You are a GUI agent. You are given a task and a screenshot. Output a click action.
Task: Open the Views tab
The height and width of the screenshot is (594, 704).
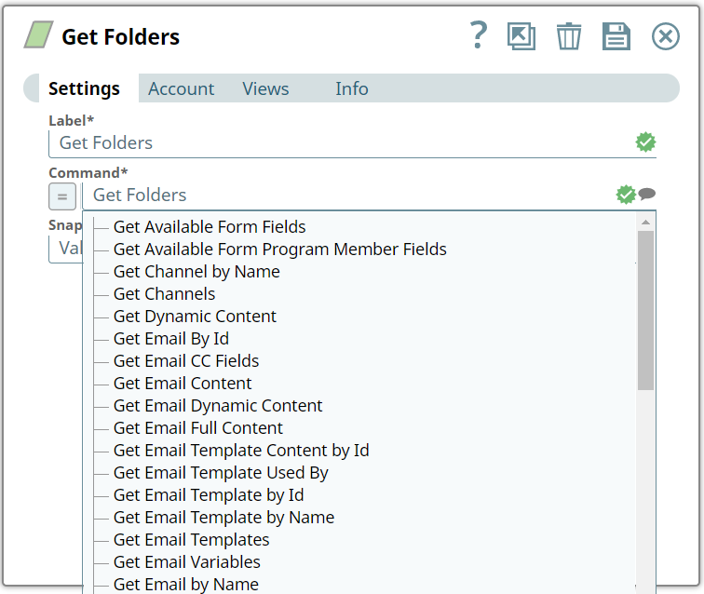[265, 88]
